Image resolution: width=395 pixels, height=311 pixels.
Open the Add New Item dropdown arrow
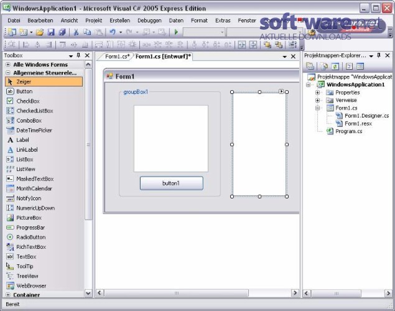click(31, 32)
